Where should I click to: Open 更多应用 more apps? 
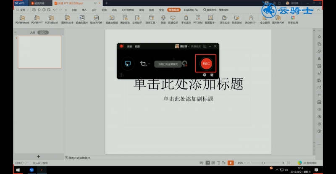coord(293,19)
